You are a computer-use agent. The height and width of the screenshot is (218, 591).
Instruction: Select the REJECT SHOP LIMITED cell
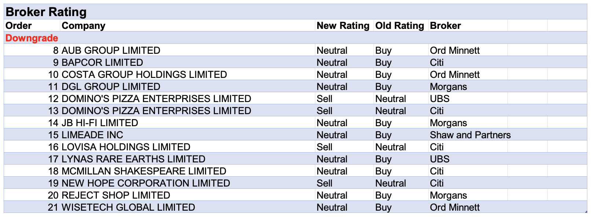coord(116,195)
